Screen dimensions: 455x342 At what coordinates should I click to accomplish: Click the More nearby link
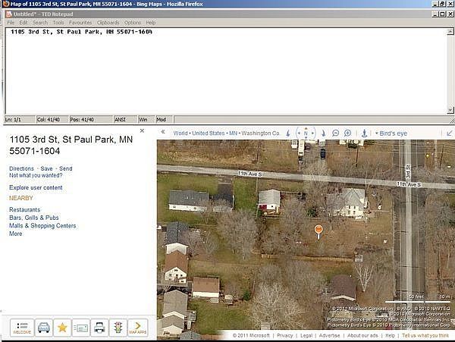tap(16, 234)
